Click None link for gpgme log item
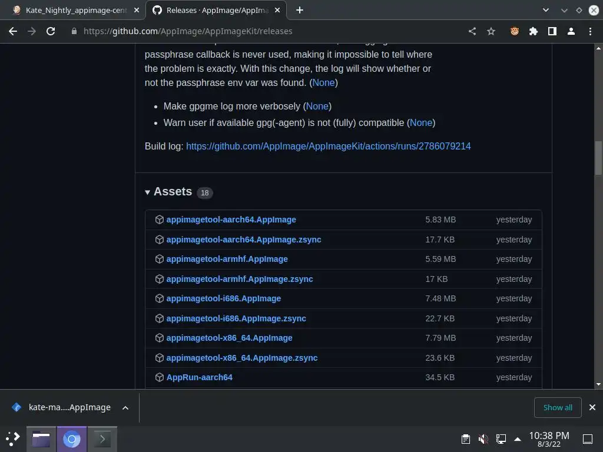The image size is (603, 452). pyautogui.click(x=317, y=106)
